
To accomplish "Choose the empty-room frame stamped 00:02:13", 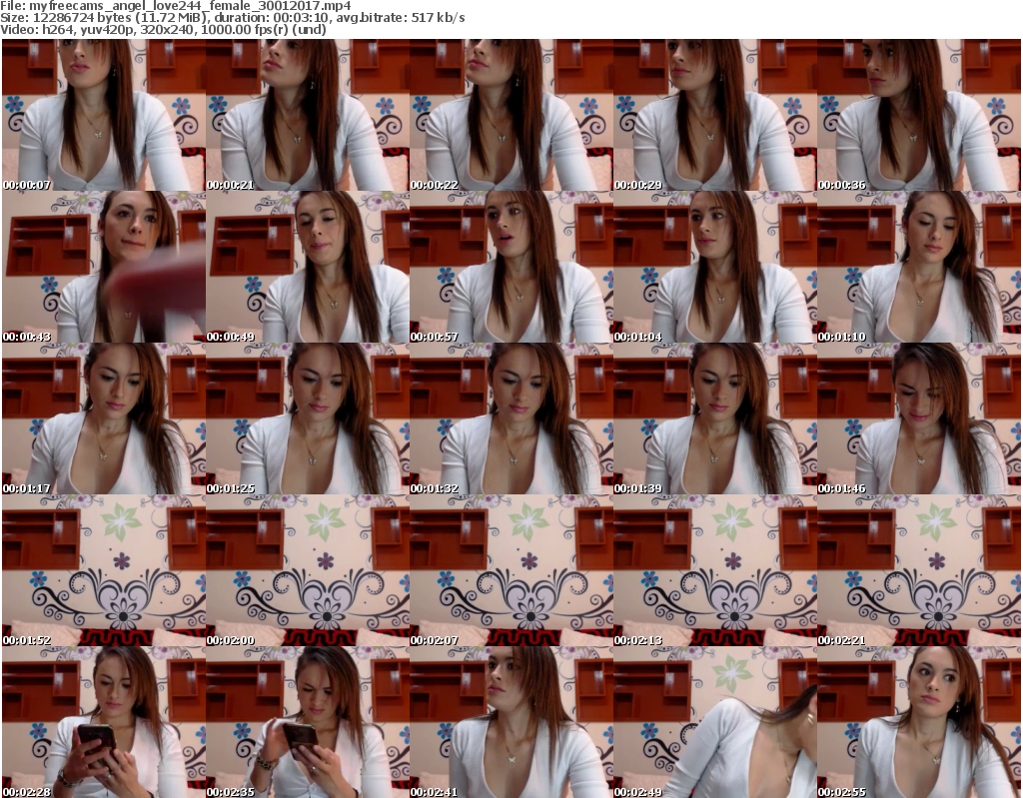I will point(714,571).
